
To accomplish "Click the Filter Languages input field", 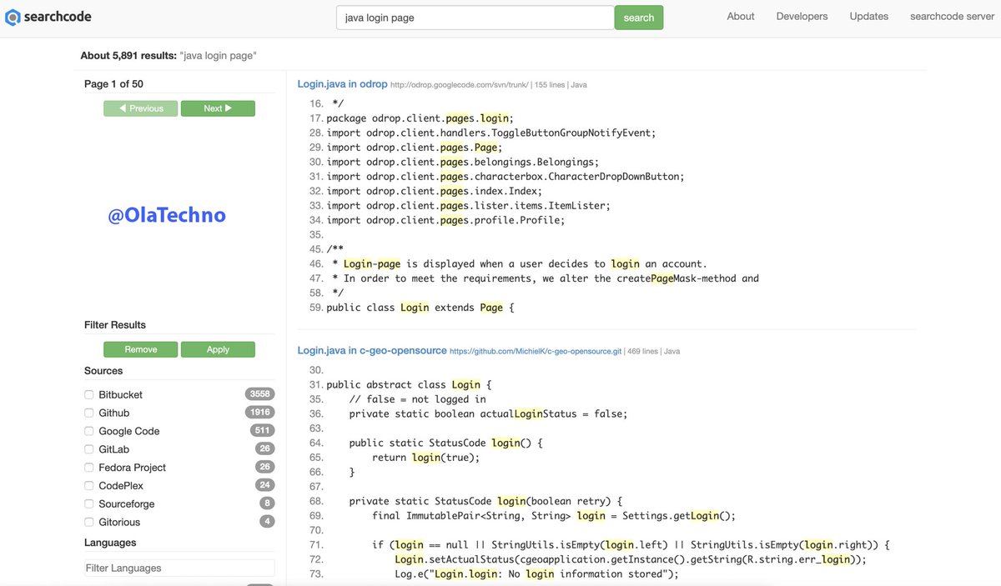I will click(179, 568).
